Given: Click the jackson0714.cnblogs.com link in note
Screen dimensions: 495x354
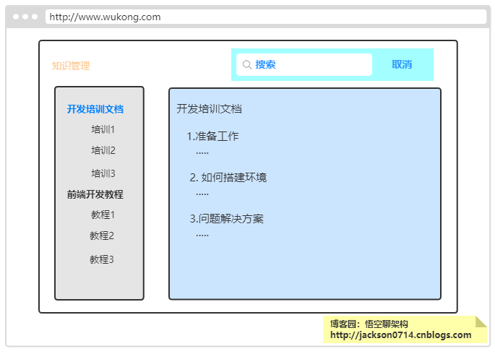Looking at the screenshot, I should click(400, 334).
